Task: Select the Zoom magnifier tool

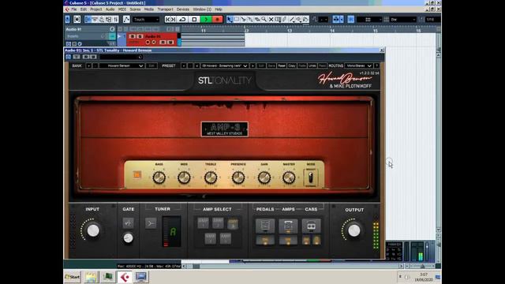Action: click(x=264, y=19)
